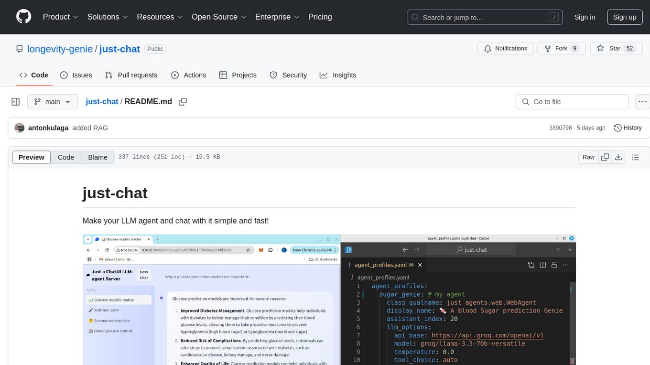This screenshot has width=650, height=365.
Task: Open the Raw file view
Action: point(588,157)
